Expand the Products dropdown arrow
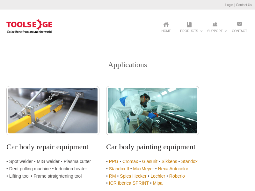The width and height of the screenshot is (255, 191). (x=201, y=31)
